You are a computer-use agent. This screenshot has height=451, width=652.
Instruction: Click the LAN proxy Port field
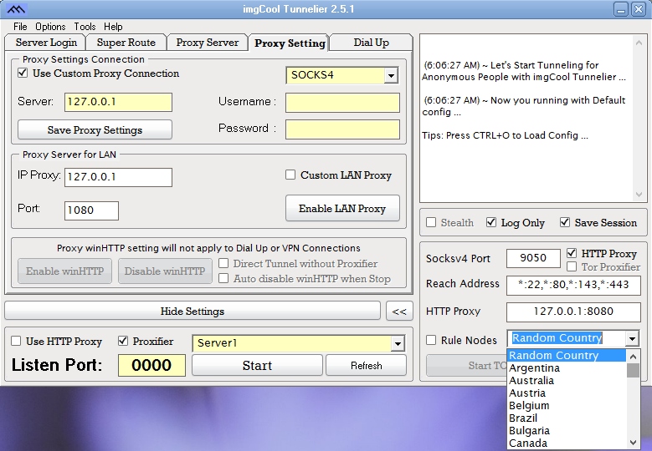pos(91,210)
